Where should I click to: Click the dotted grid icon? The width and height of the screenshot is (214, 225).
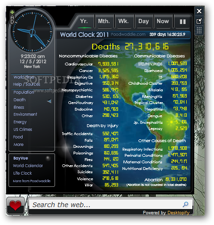(199, 30)
